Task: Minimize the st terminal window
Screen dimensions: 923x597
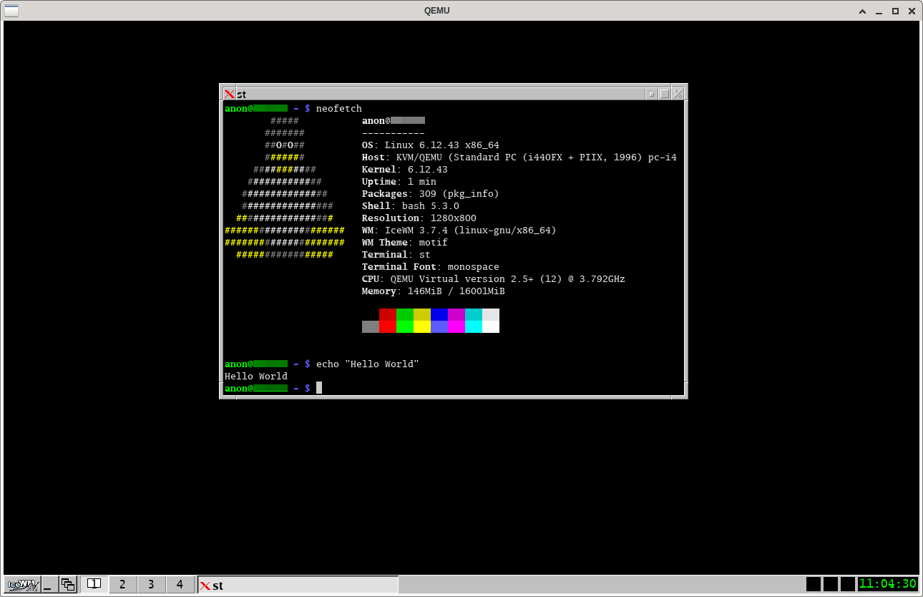Action: (x=651, y=94)
